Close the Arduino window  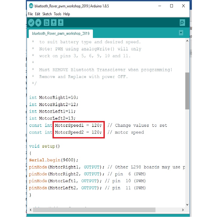[x=183, y=6]
